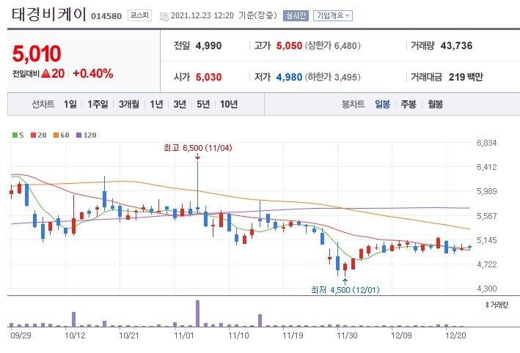The width and height of the screenshot is (520, 353).
Task: Click the 2021.12.23 12:20 timestamp
Action: [x=202, y=15]
